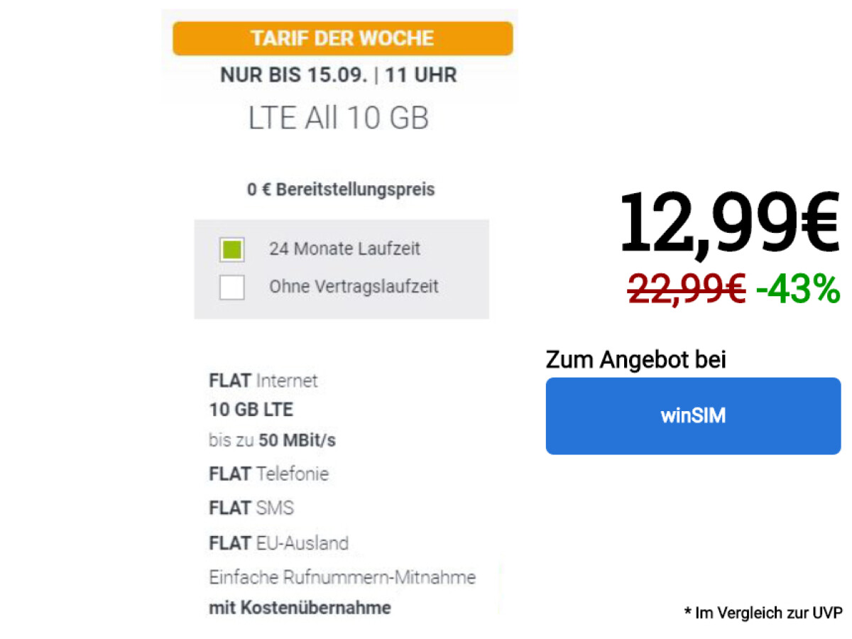Click the 0 € Bereitstellungspreis text

(x=341, y=189)
